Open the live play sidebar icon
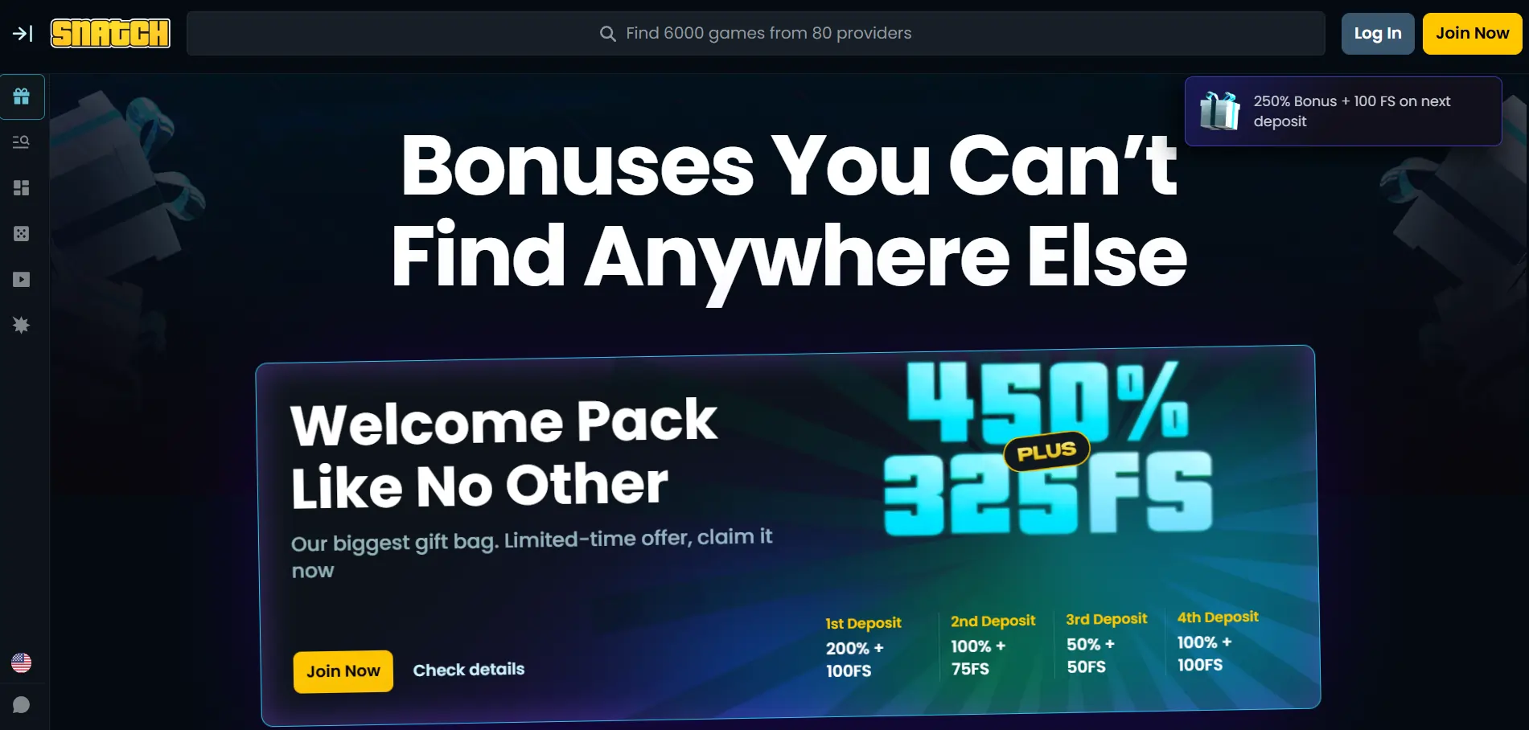 pos(22,280)
